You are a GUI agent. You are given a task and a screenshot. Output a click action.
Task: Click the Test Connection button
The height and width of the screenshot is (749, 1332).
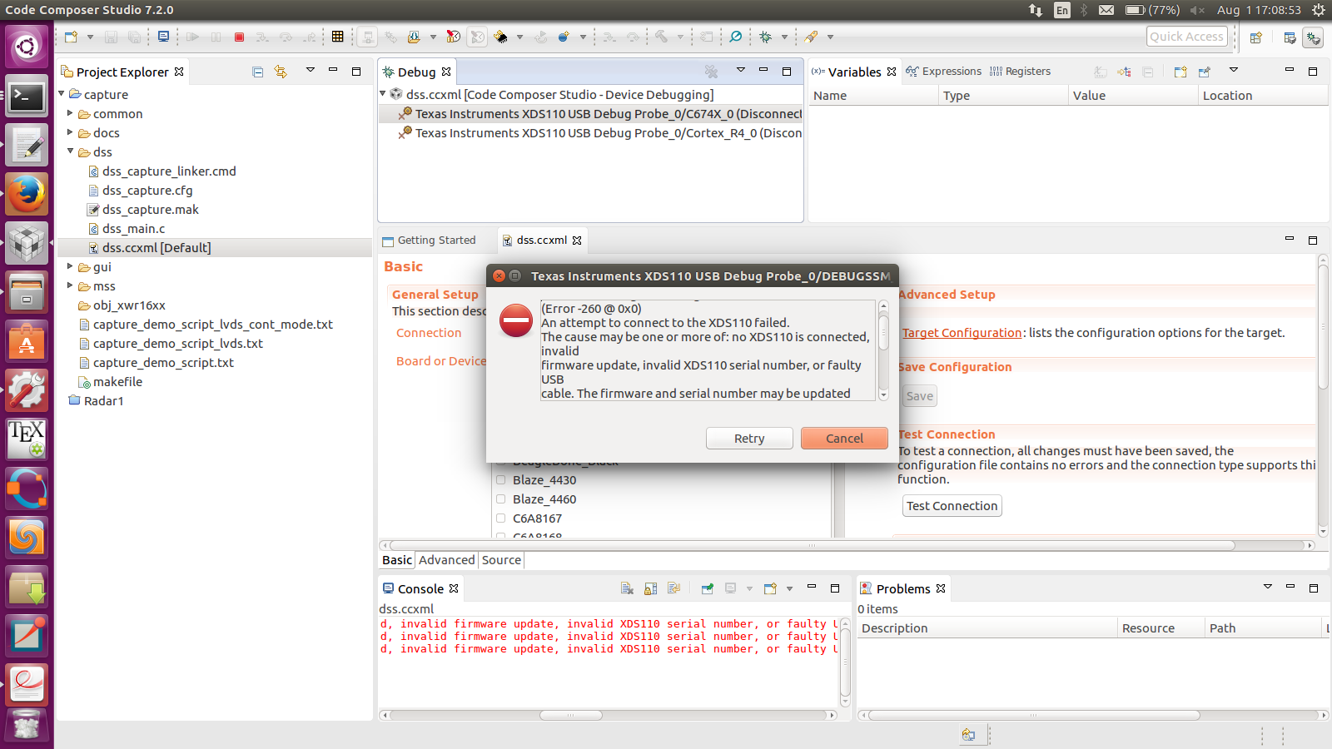[x=952, y=506]
